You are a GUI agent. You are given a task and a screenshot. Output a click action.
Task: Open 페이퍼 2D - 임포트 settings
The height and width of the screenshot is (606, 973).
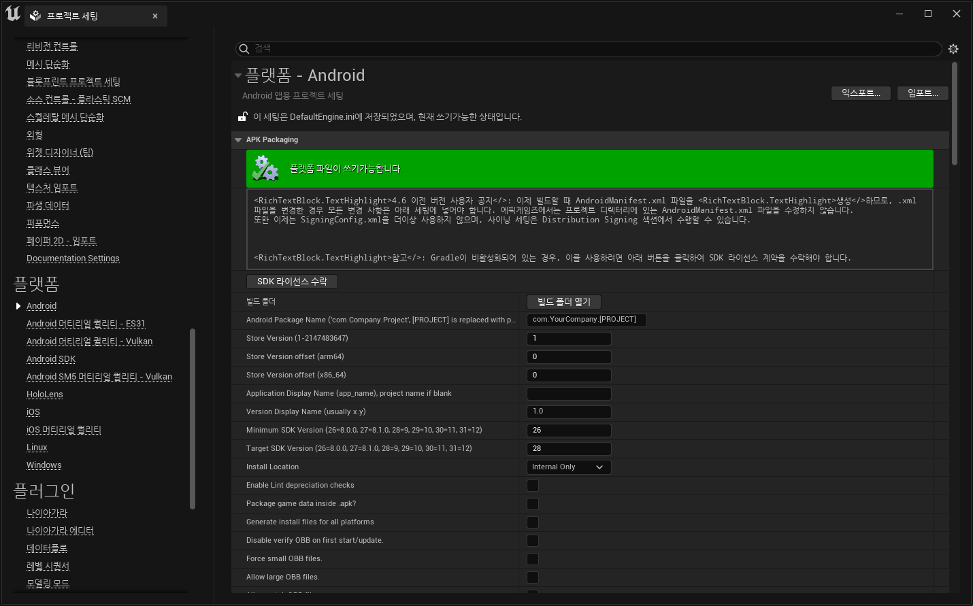point(61,241)
